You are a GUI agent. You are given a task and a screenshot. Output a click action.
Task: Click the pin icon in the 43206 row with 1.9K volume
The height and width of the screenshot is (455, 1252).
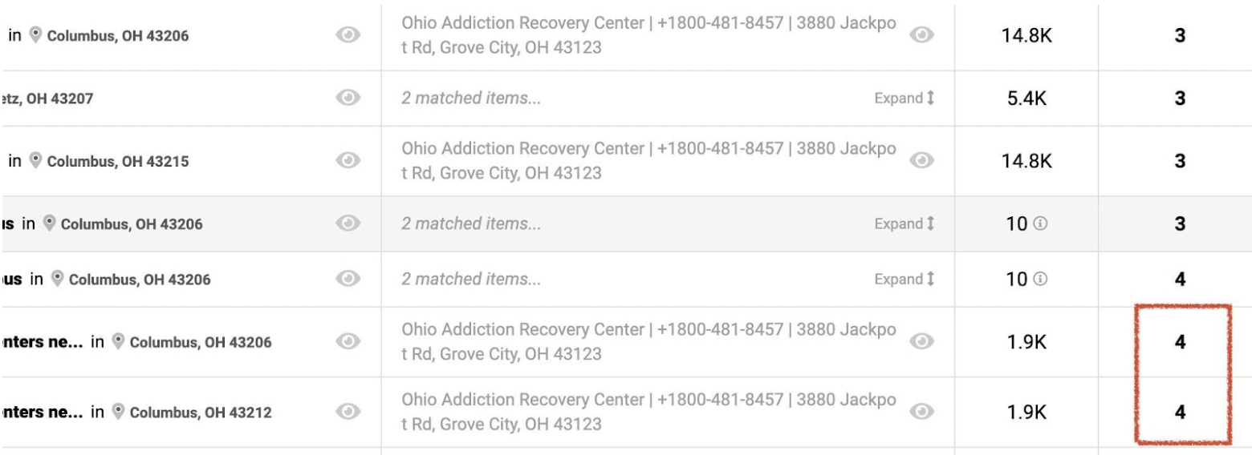[x=118, y=342]
